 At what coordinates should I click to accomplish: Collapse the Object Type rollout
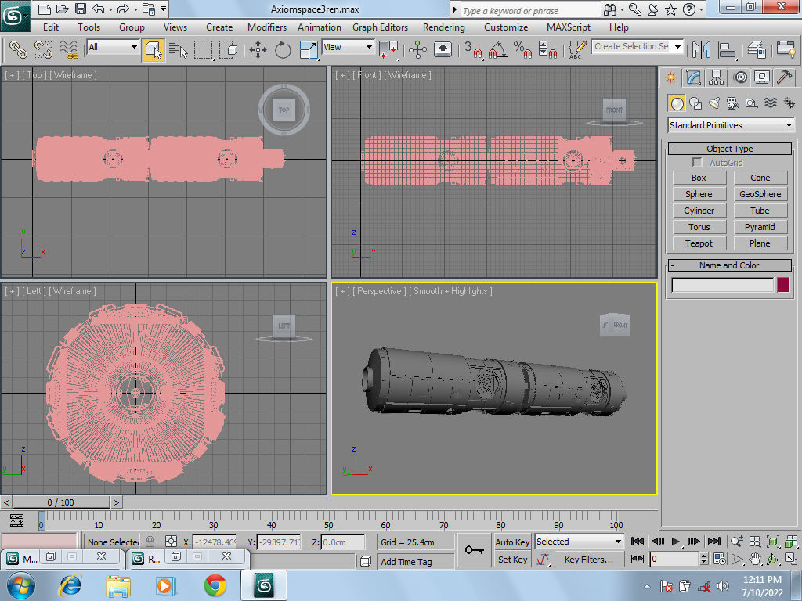tap(730, 149)
